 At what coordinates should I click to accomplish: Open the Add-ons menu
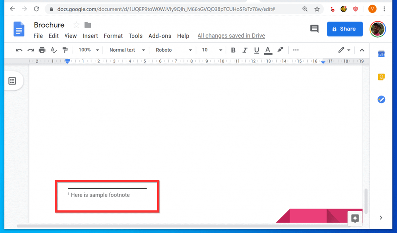click(x=160, y=36)
